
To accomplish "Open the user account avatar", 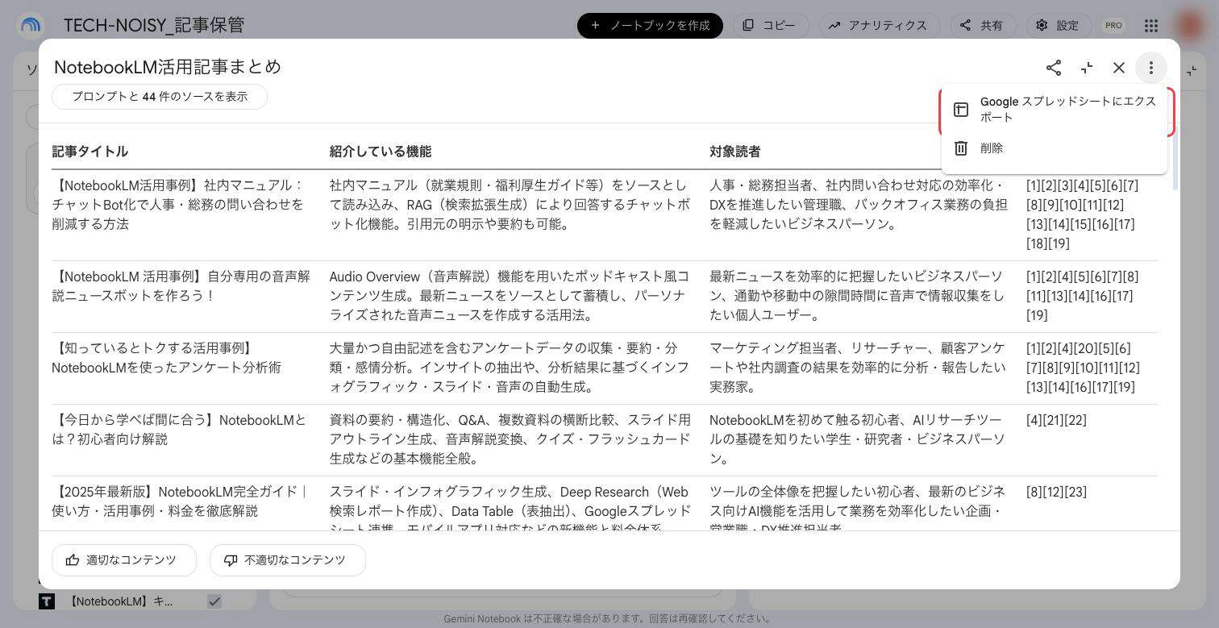I will pos(1190,25).
